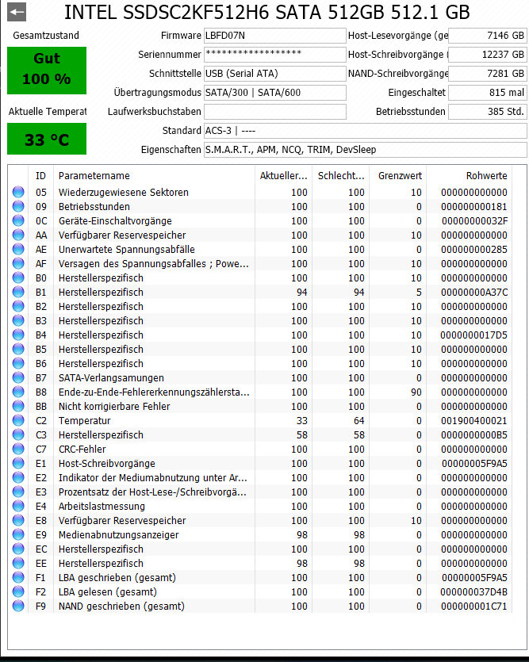
Task: Click the Firmware field LBFD07N
Action: pos(275,36)
